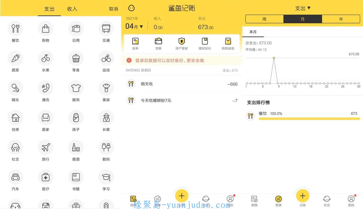Open the 今天吃螺蛳粉7元 record
This screenshot has width=363, height=209.
[182, 100]
